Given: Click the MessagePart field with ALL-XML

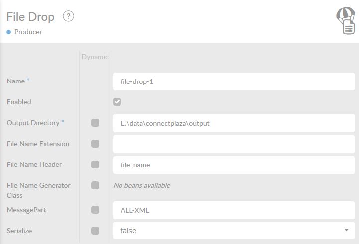Looking at the screenshot, I should (x=234, y=210).
